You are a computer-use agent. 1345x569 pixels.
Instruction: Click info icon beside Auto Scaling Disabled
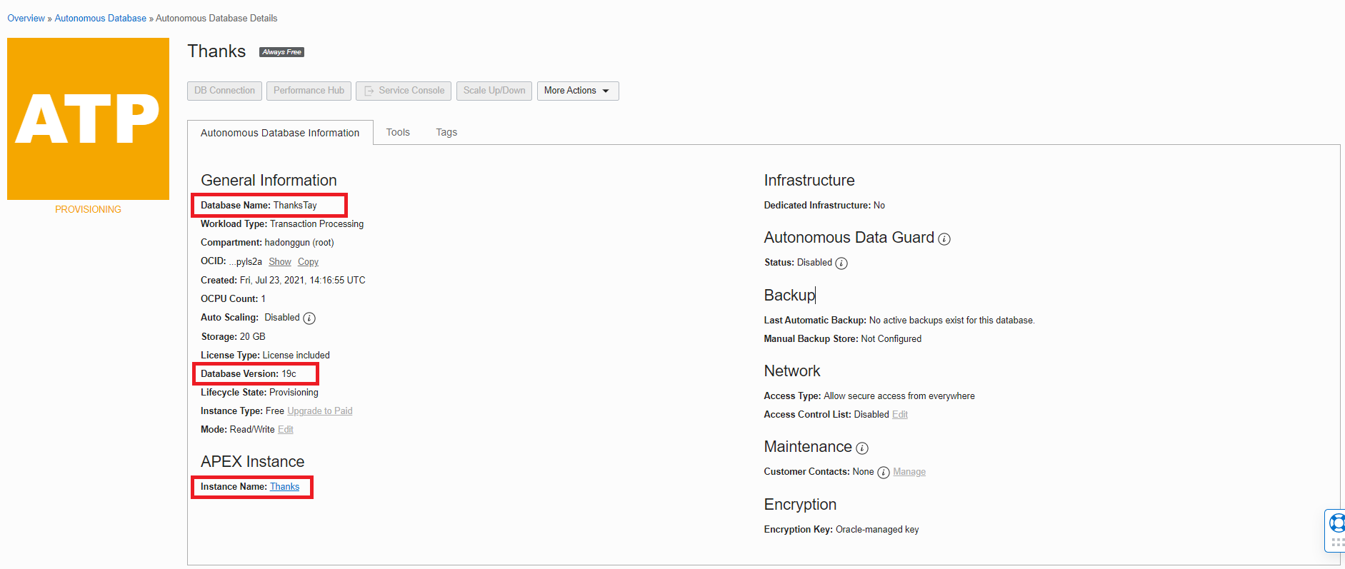point(309,318)
